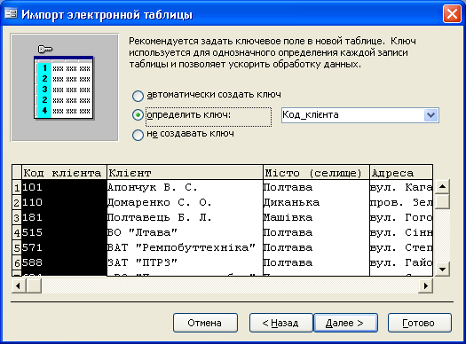Click row header number 2
The width and height of the screenshot is (466, 344).
[17, 203]
